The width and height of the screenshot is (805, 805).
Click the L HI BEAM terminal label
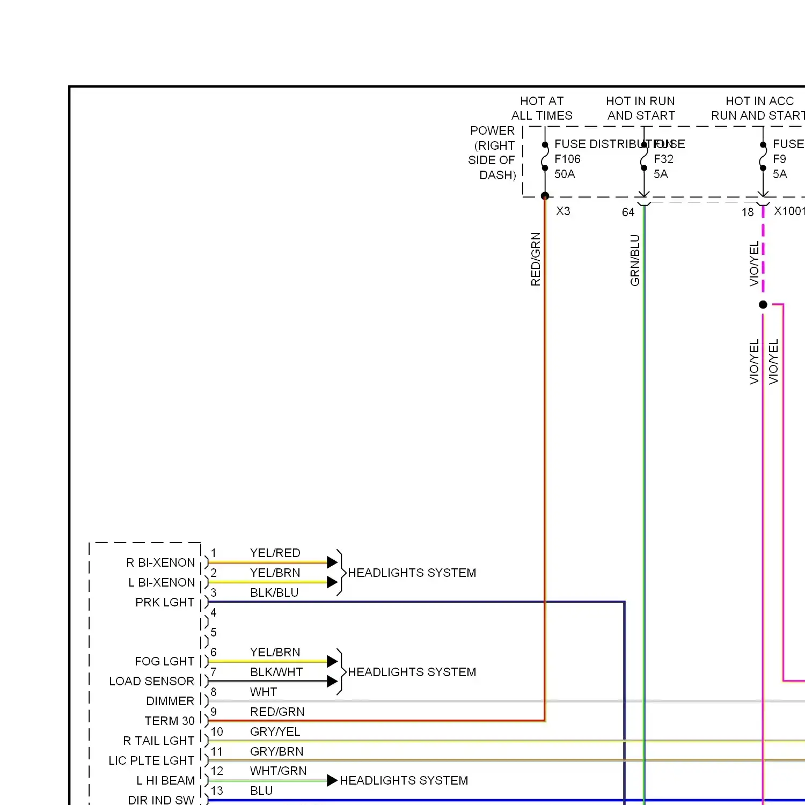[165, 780]
